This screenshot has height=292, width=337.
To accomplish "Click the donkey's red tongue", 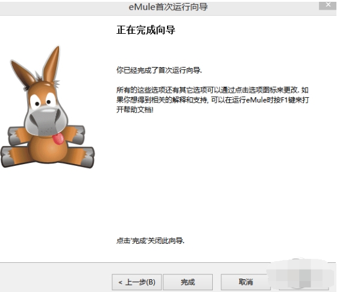I will click(x=58, y=139).
